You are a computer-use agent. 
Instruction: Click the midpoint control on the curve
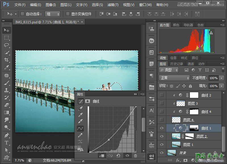109,140
